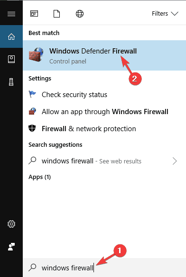
Task: Click the search box with windows firewall
Action: click(x=104, y=268)
